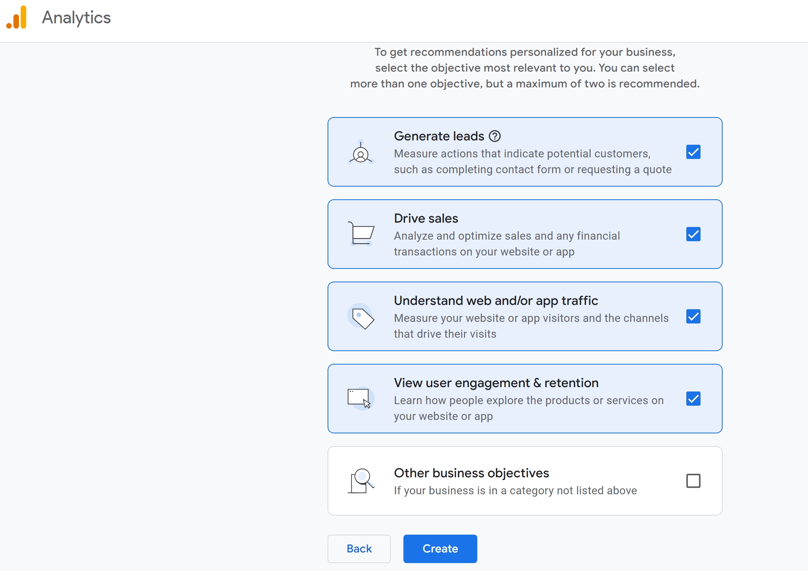Enable the Other business objectives checkbox
This screenshot has width=808, height=571.
[x=693, y=481]
